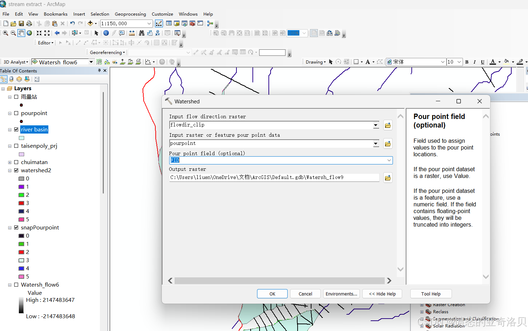
Task: Enable the taisenpoly_prj layer checkbox
Action: (16, 146)
